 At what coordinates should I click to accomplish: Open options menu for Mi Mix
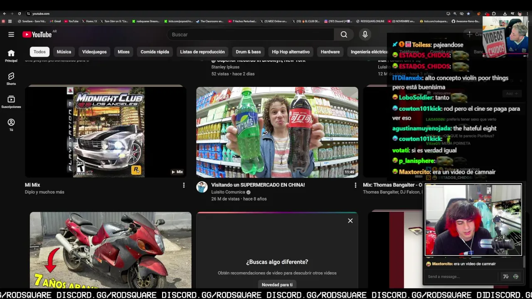[184, 185]
